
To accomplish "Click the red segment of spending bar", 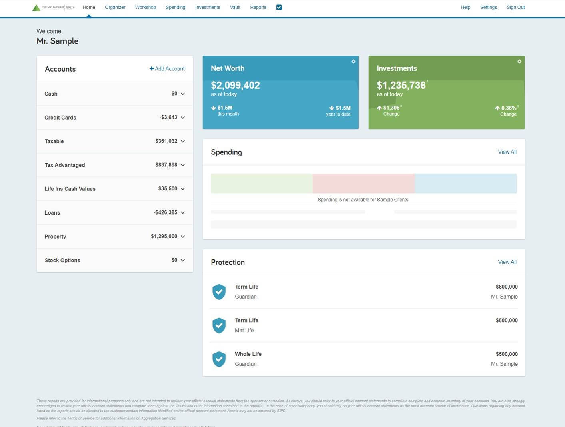I will pos(363,183).
